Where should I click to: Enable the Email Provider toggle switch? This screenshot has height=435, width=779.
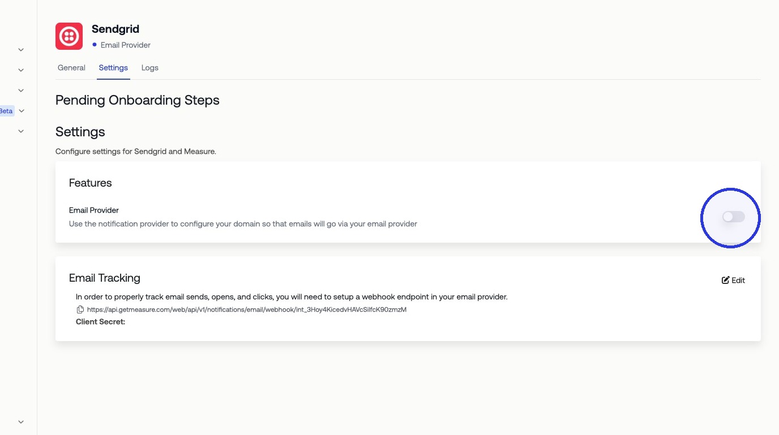(733, 217)
